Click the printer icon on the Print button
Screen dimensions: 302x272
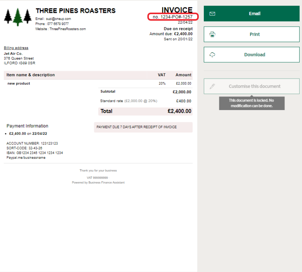[x=212, y=34]
